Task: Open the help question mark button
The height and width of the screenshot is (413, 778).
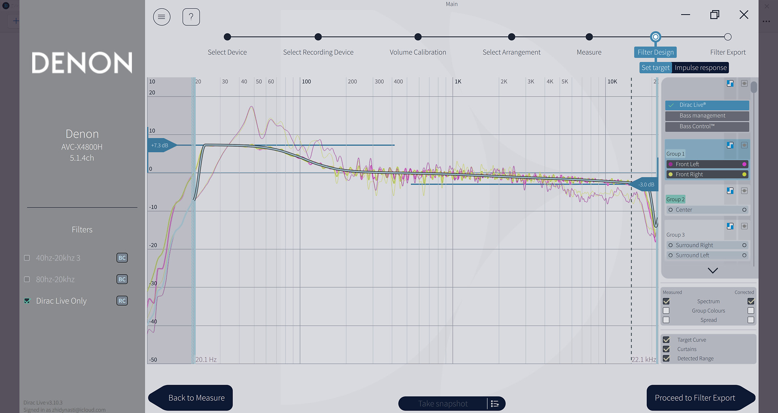Action: click(x=191, y=17)
